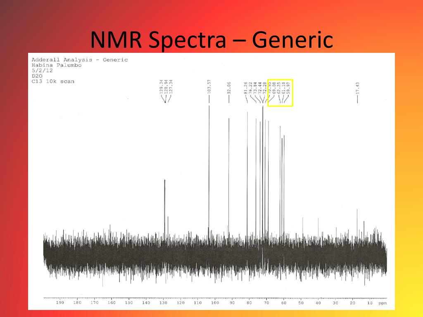Select the peak label "103.57"
The width and height of the screenshot is (423, 317).
click(x=209, y=87)
